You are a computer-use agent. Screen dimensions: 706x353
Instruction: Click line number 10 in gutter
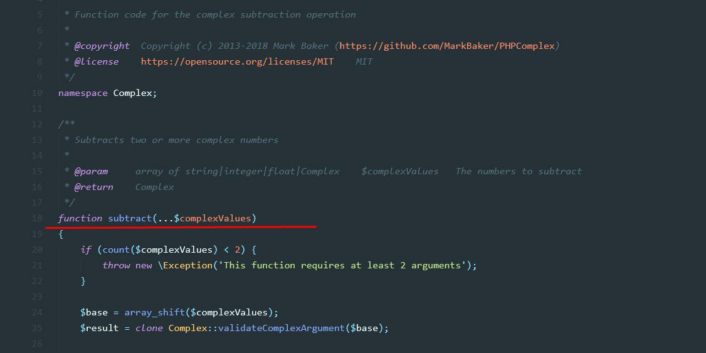tap(37, 93)
